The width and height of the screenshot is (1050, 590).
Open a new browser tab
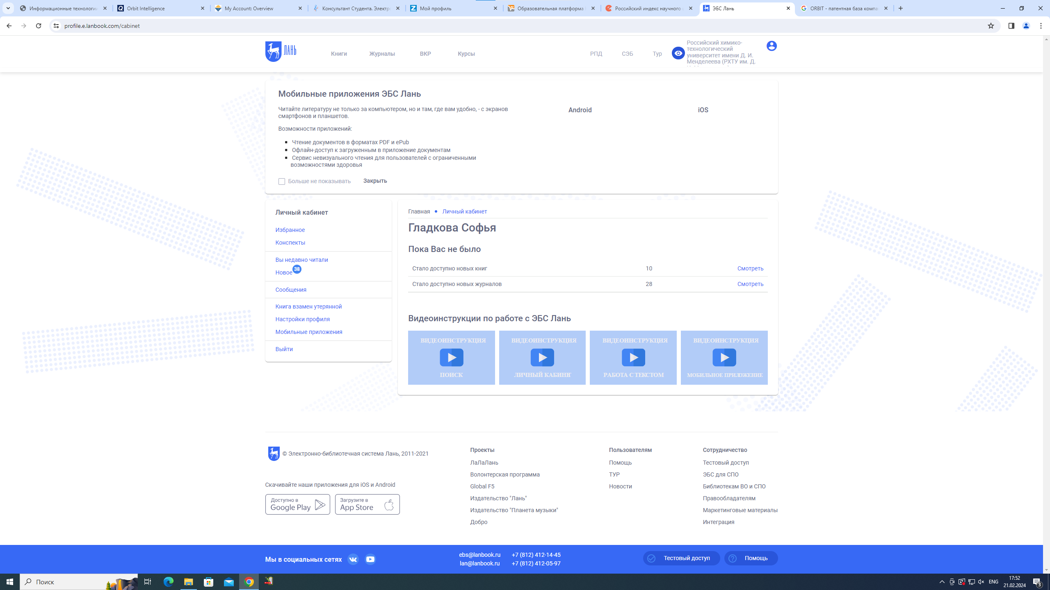pos(901,8)
